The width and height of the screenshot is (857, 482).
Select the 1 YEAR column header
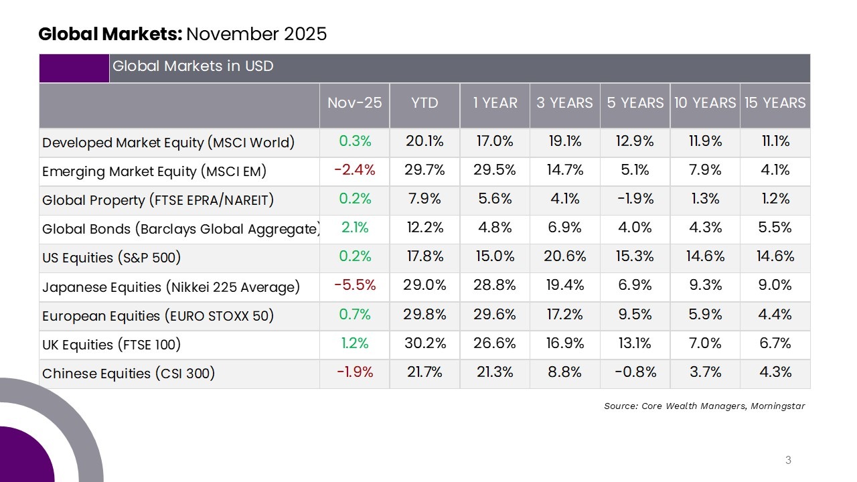click(x=495, y=103)
